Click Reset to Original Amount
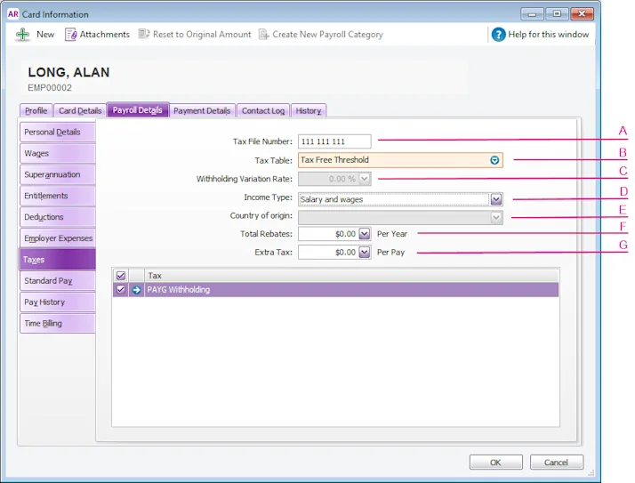The width and height of the screenshot is (635, 483). tap(195, 35)
